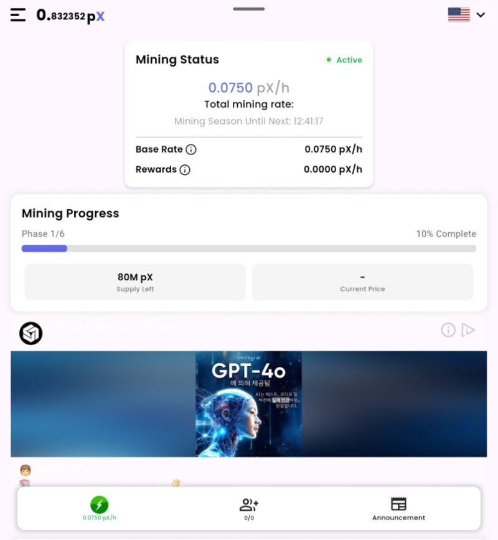Click the Mining Progress phase bar

click(x=249, y=249)
